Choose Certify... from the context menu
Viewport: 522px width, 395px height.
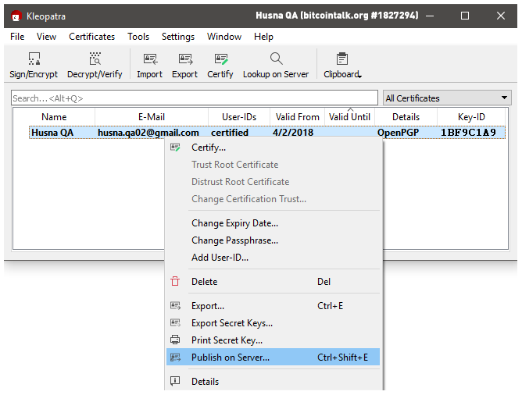(273, 148)
